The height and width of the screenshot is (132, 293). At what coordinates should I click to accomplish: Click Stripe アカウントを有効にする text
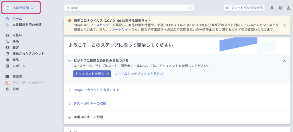coord(96,90)
